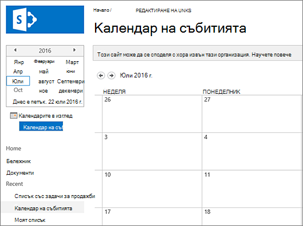Screen dimensions: 303x226
Task: Select Янр in month picker
Action: [19, 62]
